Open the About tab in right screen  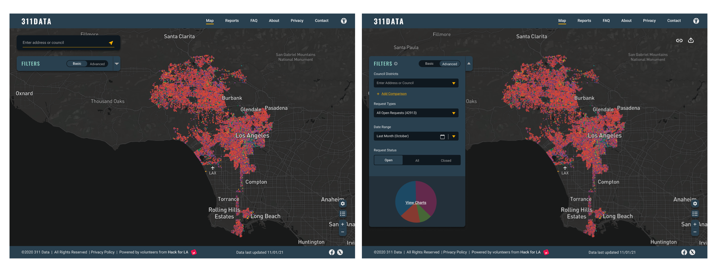[x=626, y=21]
